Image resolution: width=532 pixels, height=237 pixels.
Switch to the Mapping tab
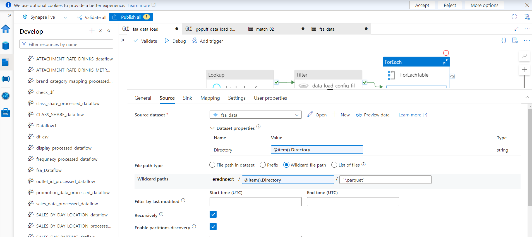(x=210, y=98)
